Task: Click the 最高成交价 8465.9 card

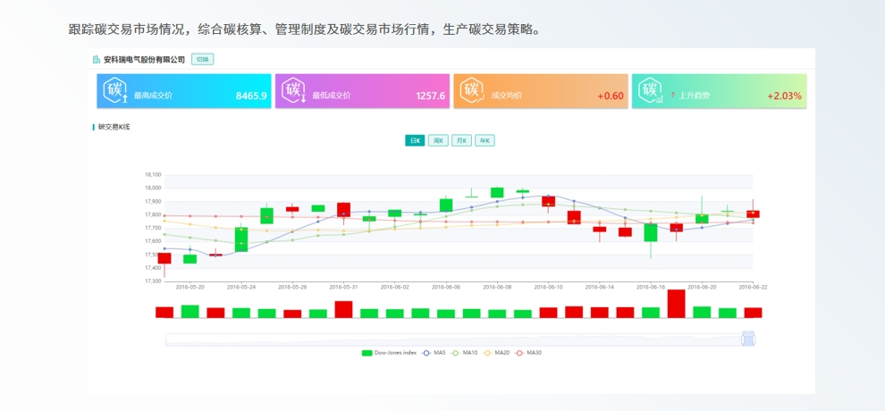Action: click(183, 91)
